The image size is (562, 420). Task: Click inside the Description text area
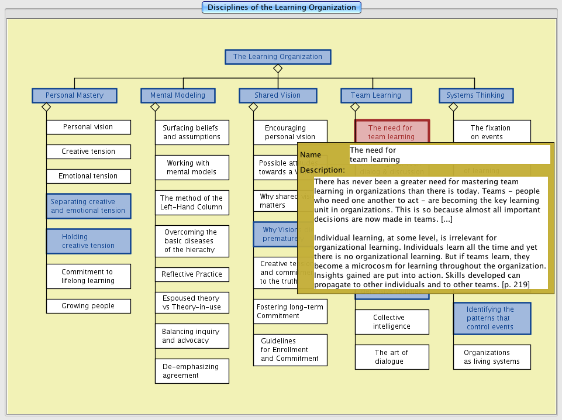[x=430, y=233]
